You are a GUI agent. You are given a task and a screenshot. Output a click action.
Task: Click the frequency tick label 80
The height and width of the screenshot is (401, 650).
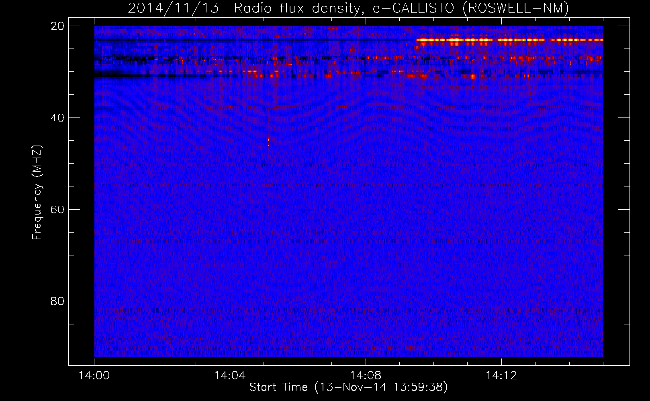pos(57,301)
